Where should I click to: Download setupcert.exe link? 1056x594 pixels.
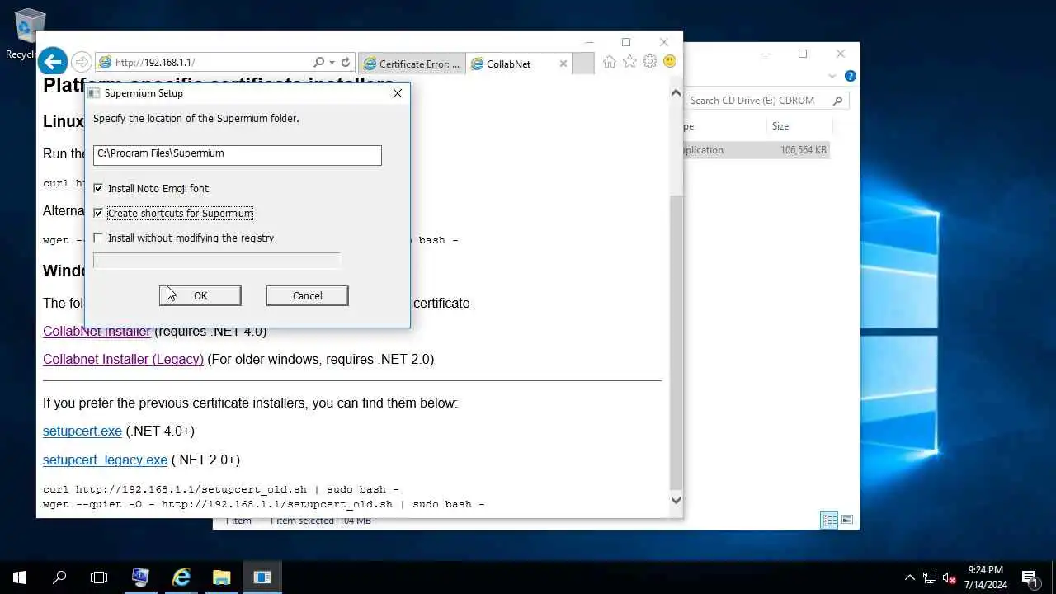pos(82,431)
